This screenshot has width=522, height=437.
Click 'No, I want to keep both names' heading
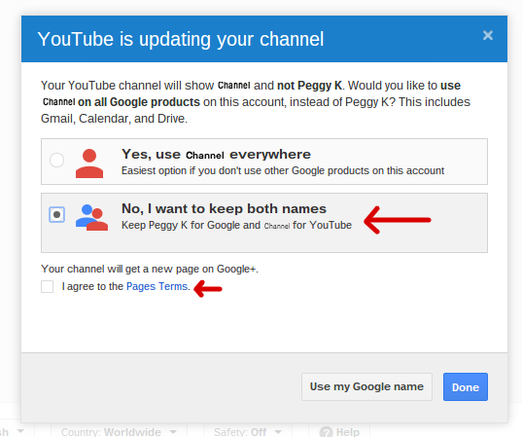point(224,208)
